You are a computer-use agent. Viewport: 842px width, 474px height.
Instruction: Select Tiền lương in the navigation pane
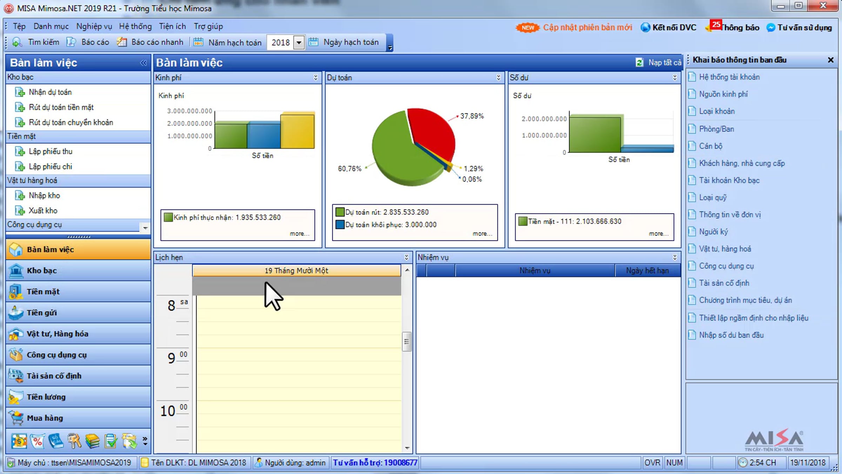coord(79,397)
